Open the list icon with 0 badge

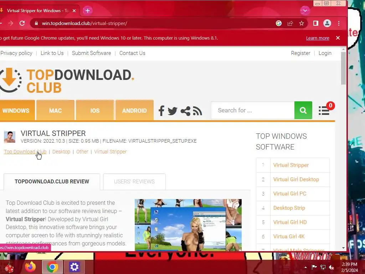tap(324, 111)
